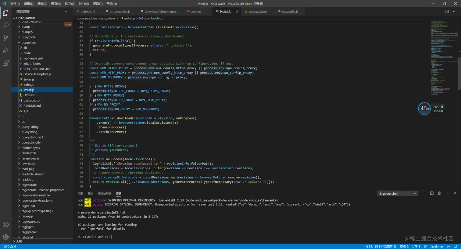Open the 终端(T) menu

coord(98,4)
